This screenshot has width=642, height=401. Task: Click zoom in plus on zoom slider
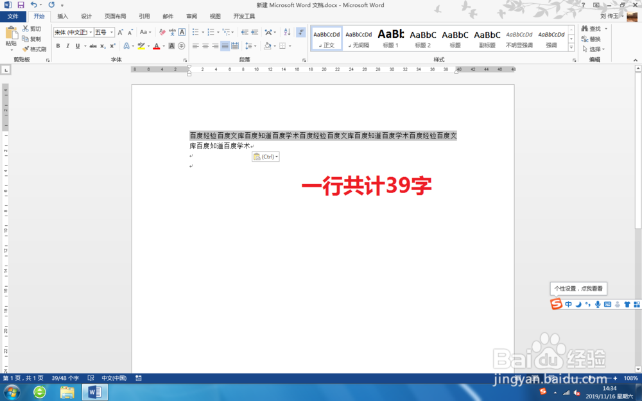pos(615,379)
